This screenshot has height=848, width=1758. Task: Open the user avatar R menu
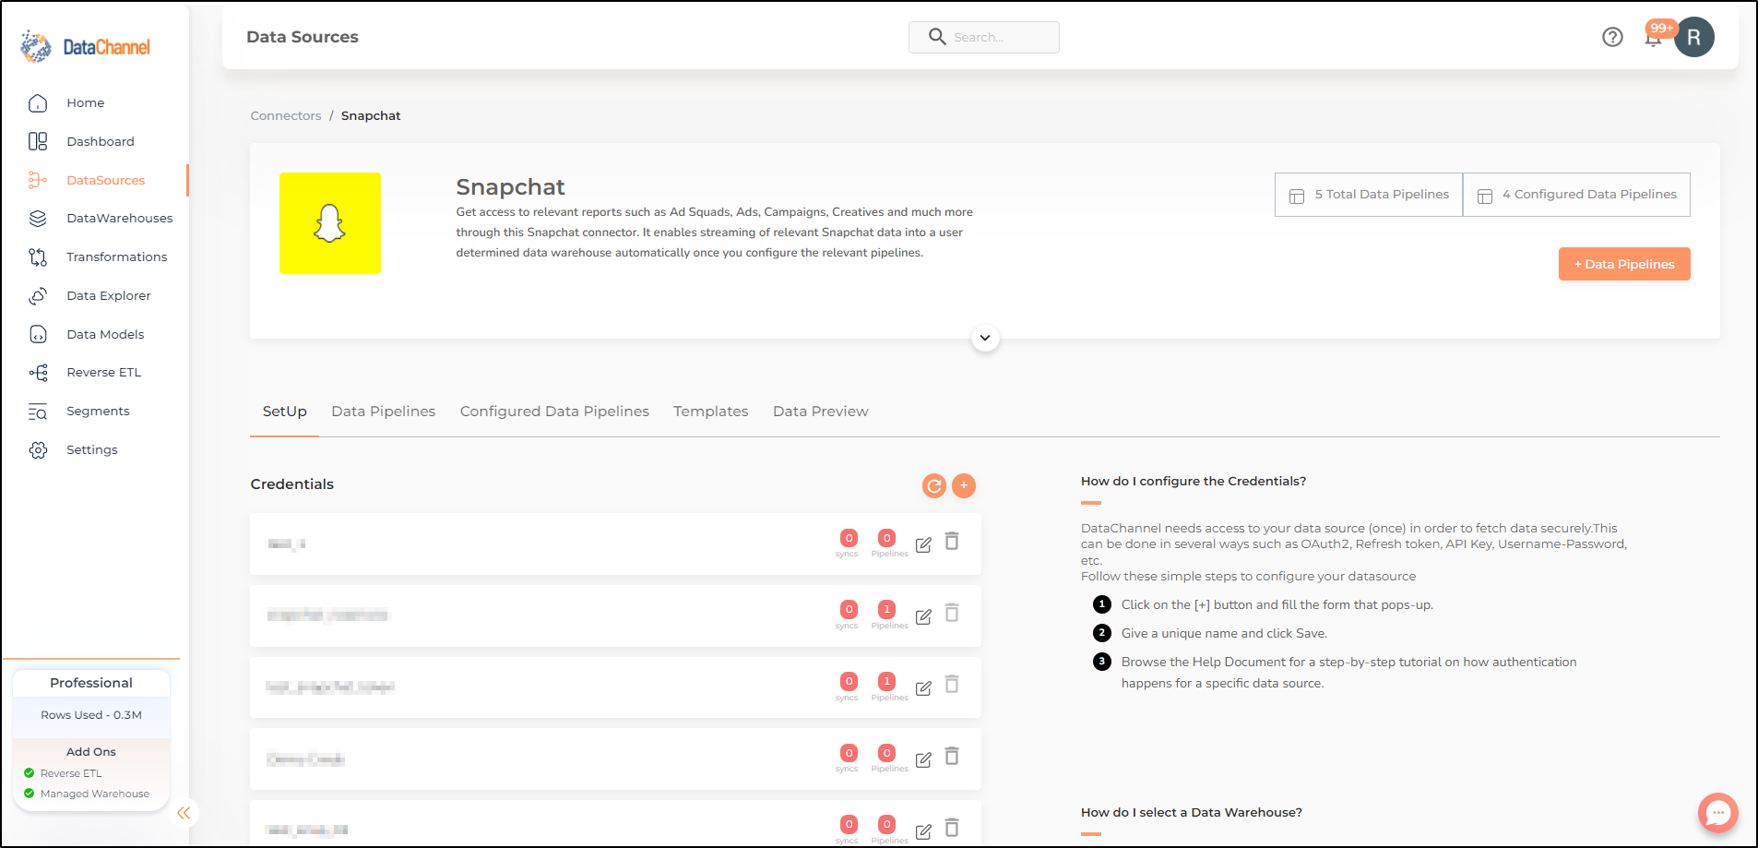click(1694, 37)
